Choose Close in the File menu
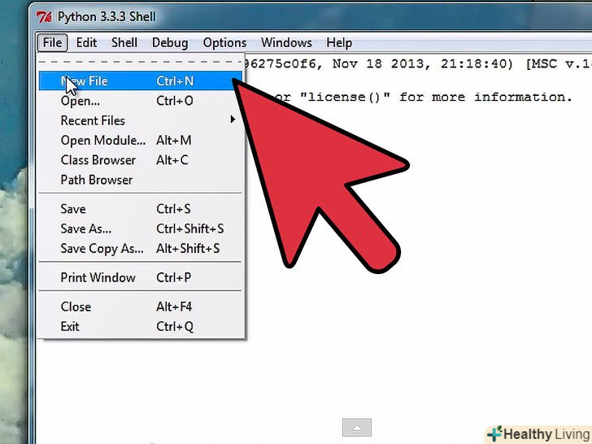Image resolution: width=592 pixels, height=444 pixels. coord(141,307)
